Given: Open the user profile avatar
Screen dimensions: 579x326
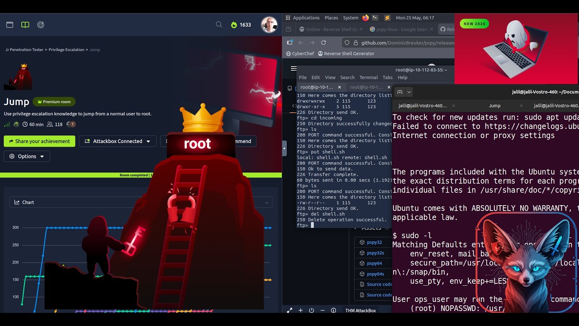Looking at the screenshot, I should (269, 25).
